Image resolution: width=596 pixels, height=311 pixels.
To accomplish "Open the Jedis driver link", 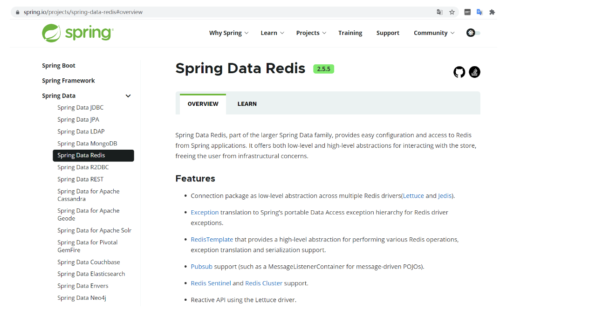I will click(x=445, y=196).
